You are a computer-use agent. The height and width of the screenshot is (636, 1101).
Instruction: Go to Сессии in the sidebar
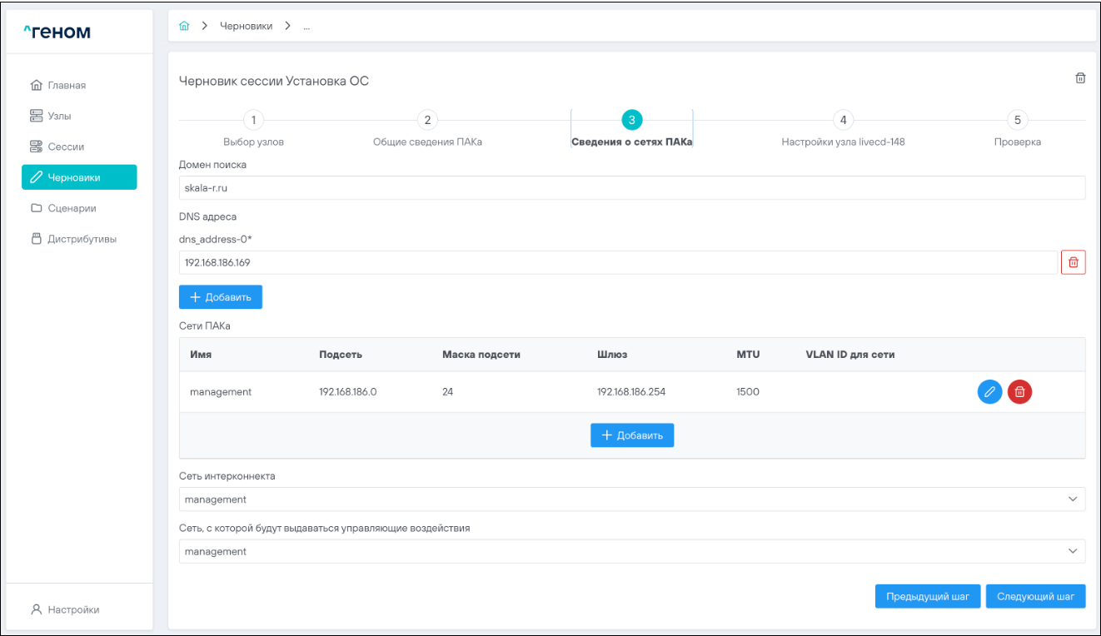(x=66, y=147)
